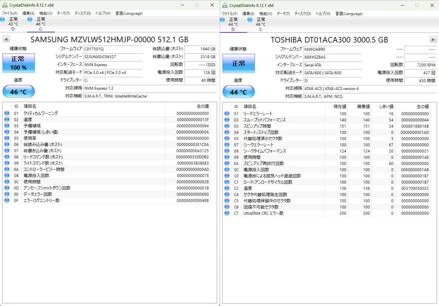Click the raw value 00370005002C
This screenshot has width=439, height=306.
pos(415,188)
